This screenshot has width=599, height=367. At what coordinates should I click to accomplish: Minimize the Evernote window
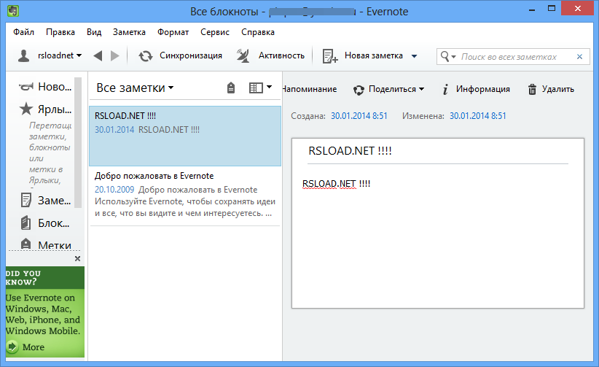point(531,10)
